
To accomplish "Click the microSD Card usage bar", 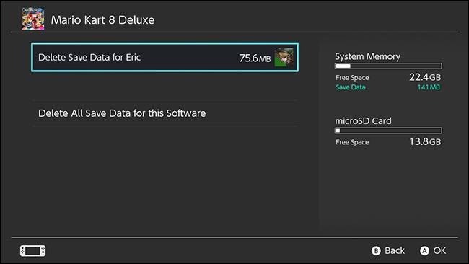I will point(388,131).
